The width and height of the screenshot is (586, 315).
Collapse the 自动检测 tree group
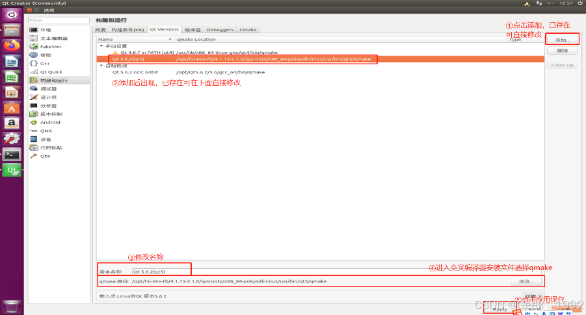(101, 66)
